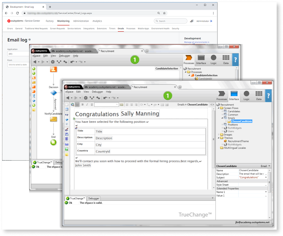283x236 pixels.
Task: Click the image widget in the widget toolbox
Action: (x=67, y=149)
